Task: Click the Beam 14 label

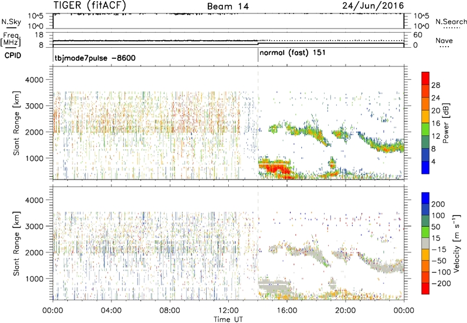Action: point(228,6)
